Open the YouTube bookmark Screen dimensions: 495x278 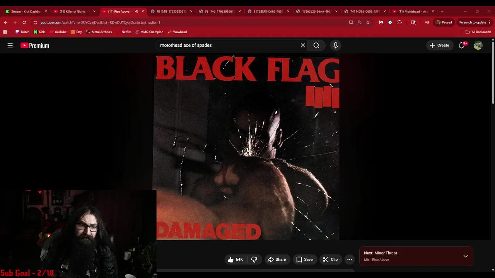[x=58, y=32]
